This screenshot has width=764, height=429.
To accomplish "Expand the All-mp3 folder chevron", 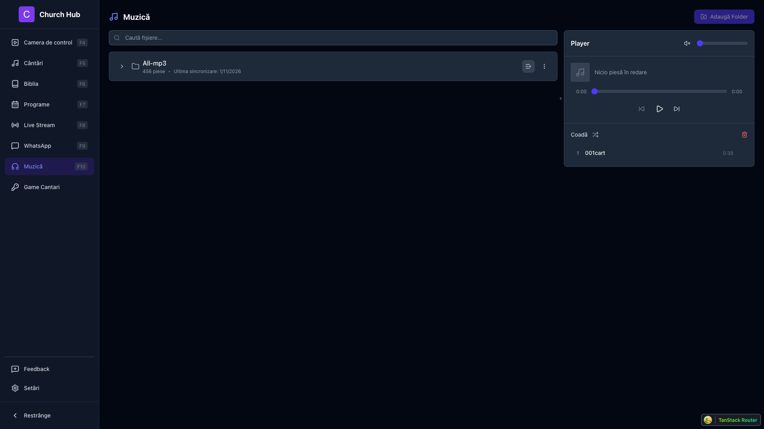I will (122, 66).
